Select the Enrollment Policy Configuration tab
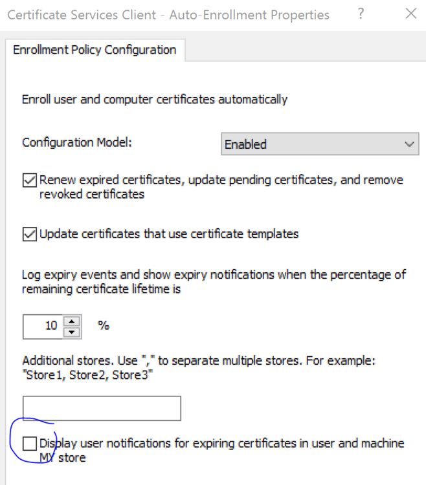 (95, 50)
